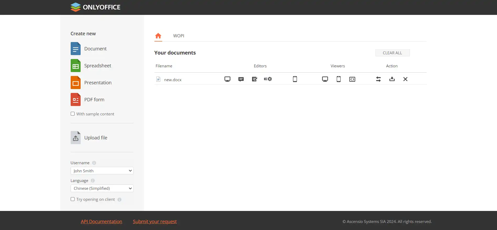Viewport: 497px width, 230px height.
Task: Open new.docx in desktop viewer
Action: click(325, 79)
